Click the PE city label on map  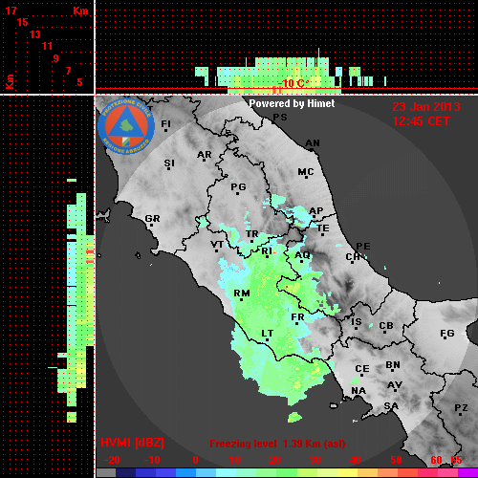[363, 246]
